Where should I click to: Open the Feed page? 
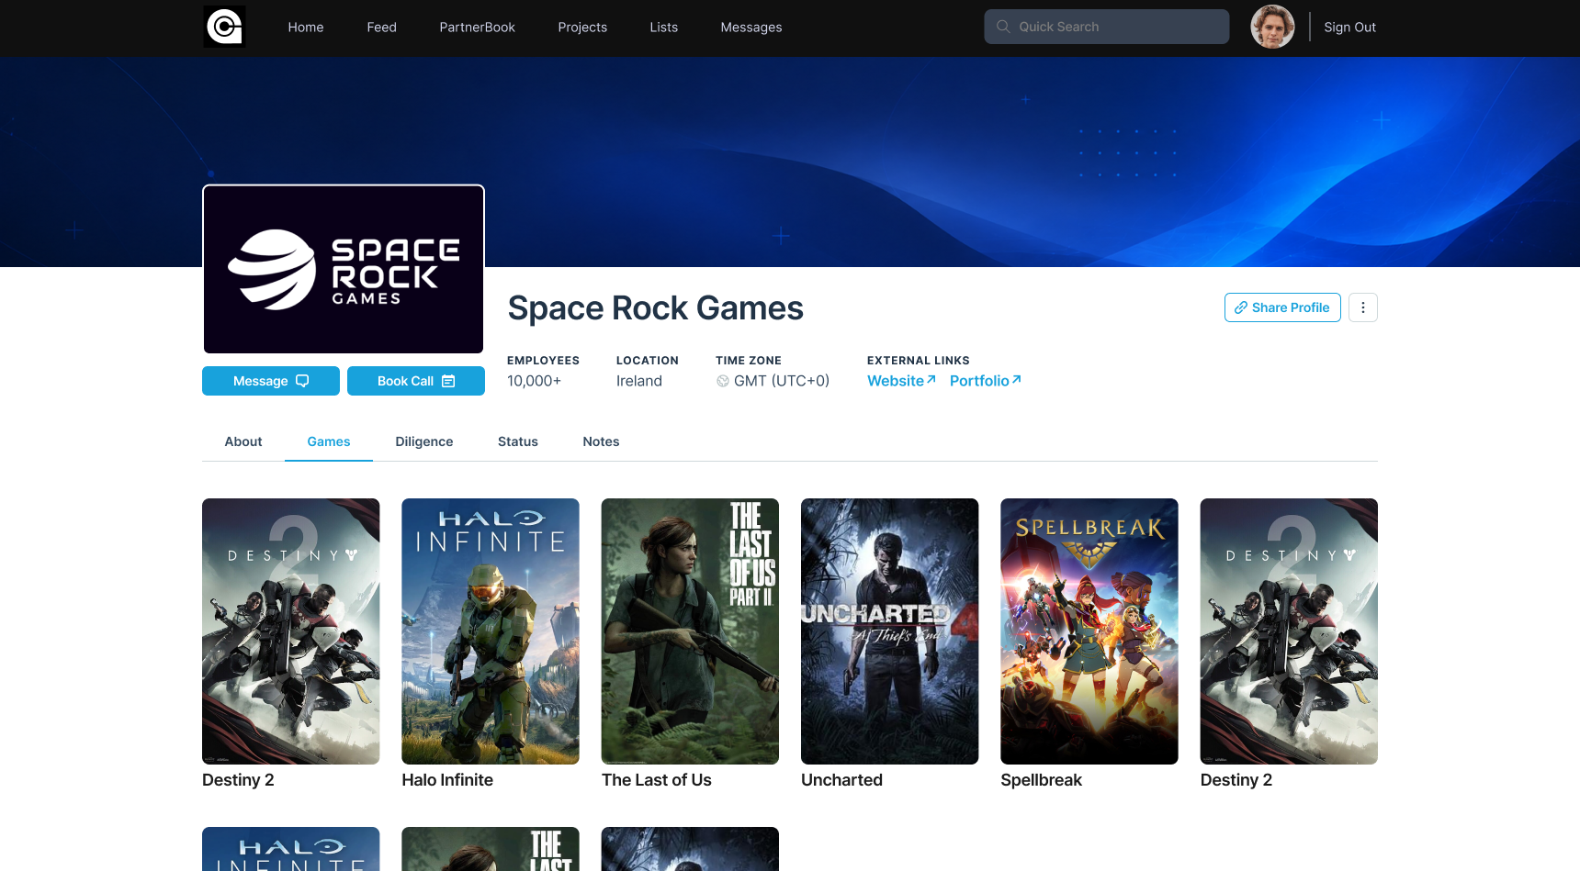381,28
